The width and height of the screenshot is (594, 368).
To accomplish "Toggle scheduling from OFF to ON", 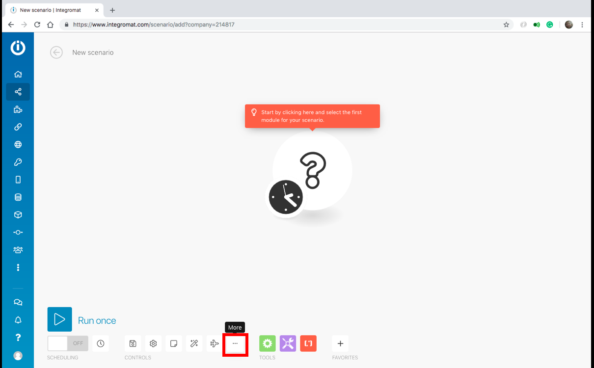I will pyautogui.click(x=67, y=343).
